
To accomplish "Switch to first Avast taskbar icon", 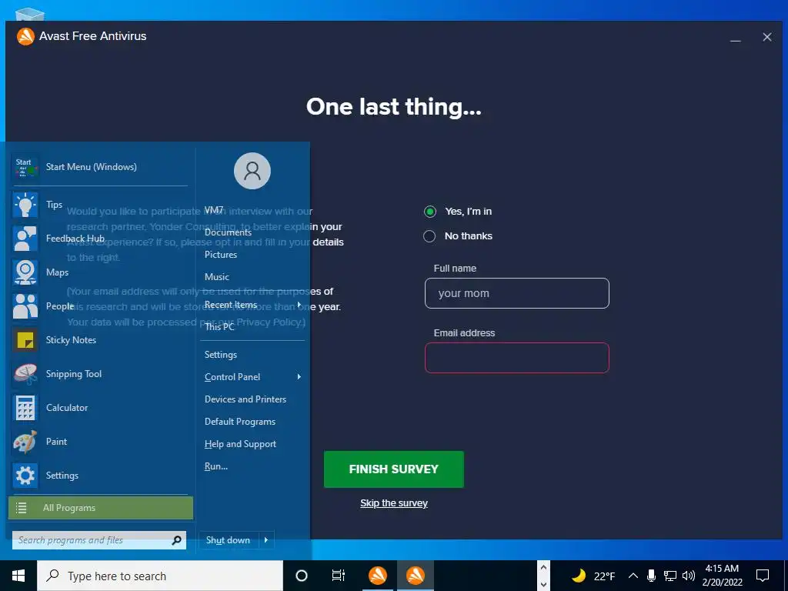I will 377,576.
